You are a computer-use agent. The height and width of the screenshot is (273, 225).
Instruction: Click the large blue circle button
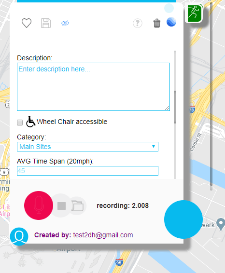pyautogui.click(x=183, y=219)
